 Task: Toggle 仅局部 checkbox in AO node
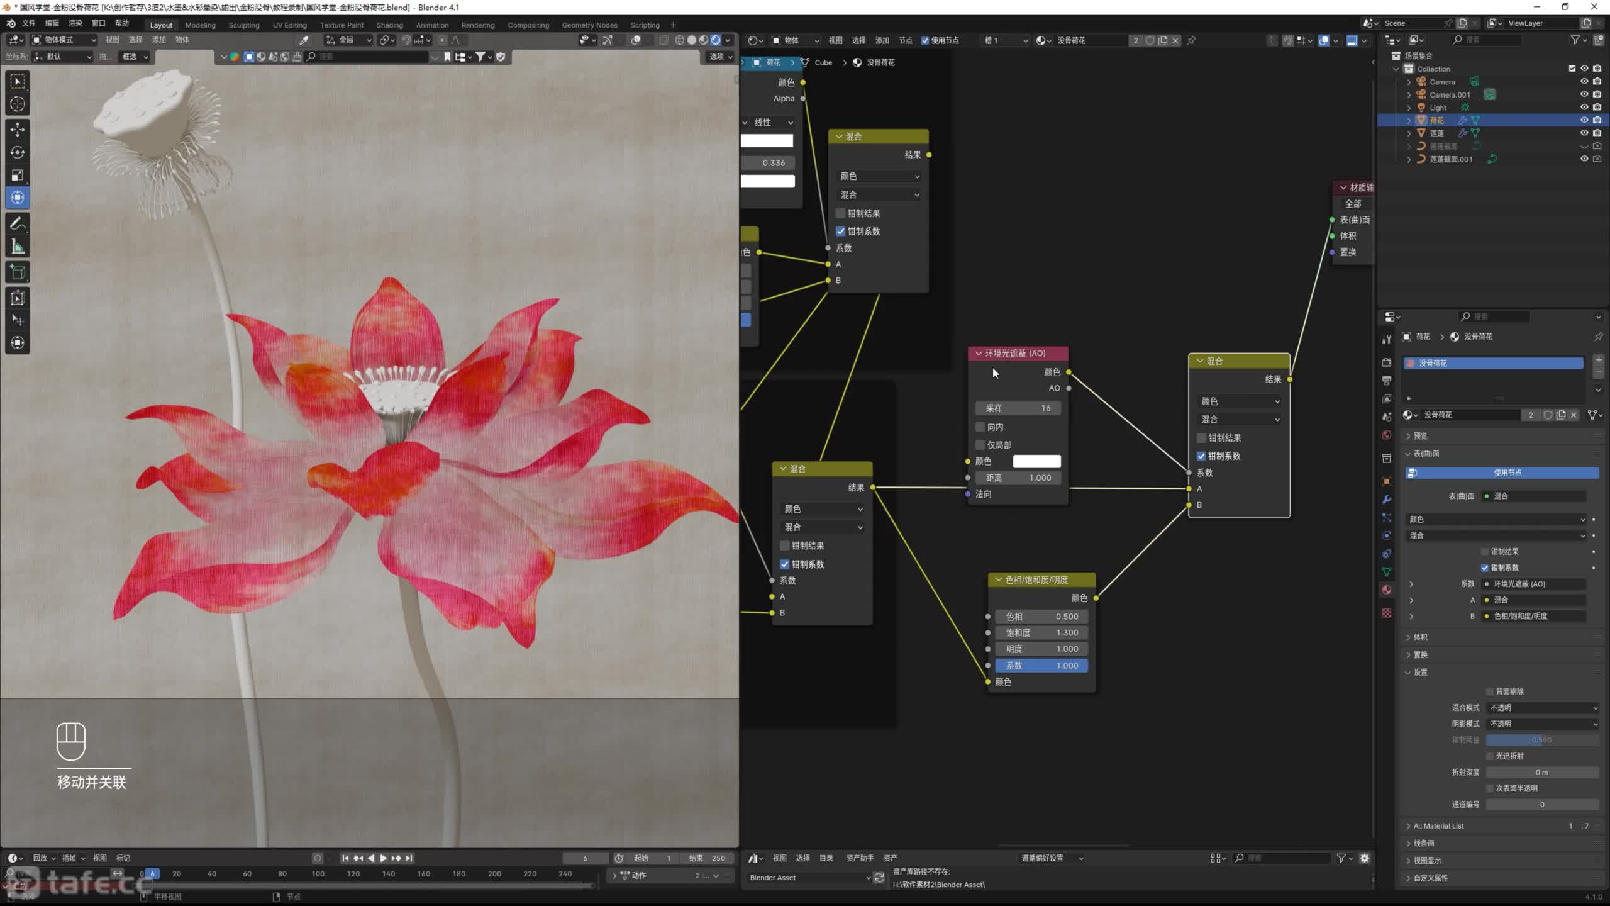click(980, 445)
